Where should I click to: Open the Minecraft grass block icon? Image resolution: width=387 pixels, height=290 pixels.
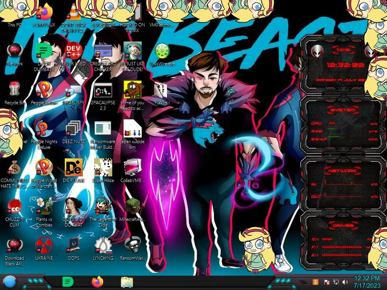(133, 210)
